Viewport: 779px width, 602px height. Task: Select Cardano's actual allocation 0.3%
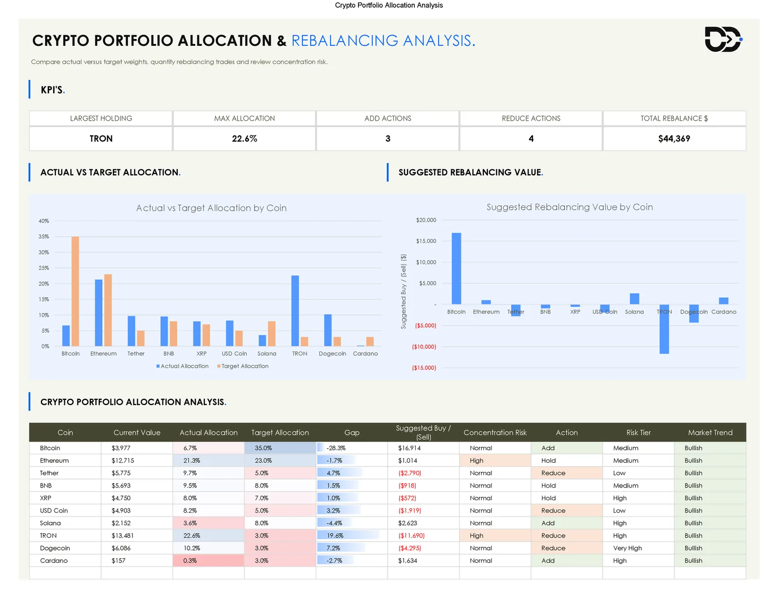point(208,561)
